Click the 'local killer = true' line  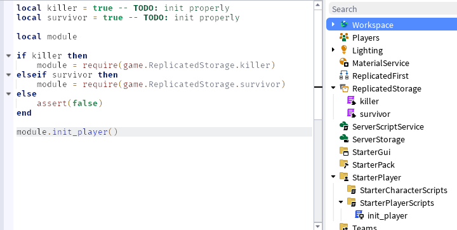pos(123,8)
